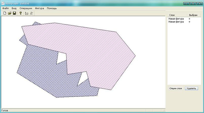Open the Фигура menu
This screenshot has height=113, width=204.
click(x=39, y=8)
